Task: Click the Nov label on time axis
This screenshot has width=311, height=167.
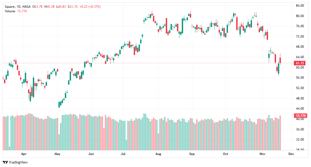Action: [262, 154]
